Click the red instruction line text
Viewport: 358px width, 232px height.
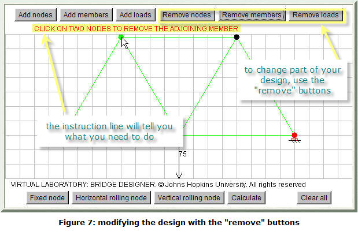[x=136, y=29]
